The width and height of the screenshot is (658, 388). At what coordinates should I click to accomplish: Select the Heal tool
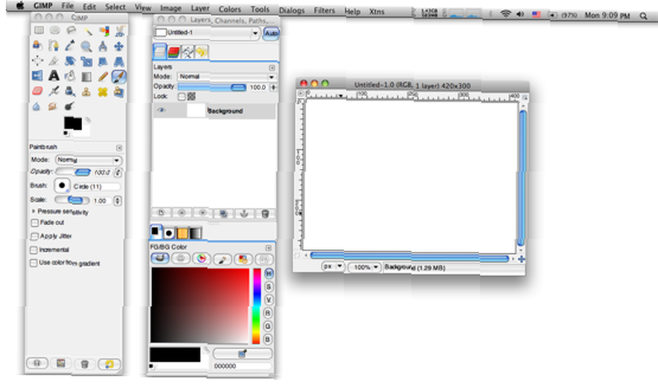pos(103,92)
